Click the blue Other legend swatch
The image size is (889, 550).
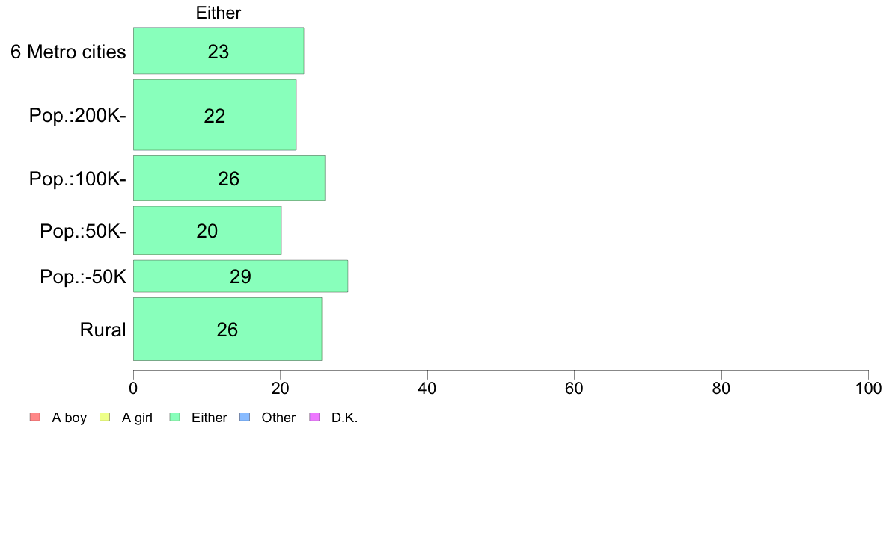coord(245,418)
